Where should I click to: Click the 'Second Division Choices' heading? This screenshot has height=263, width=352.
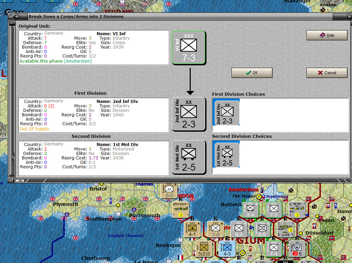[242, 136]
